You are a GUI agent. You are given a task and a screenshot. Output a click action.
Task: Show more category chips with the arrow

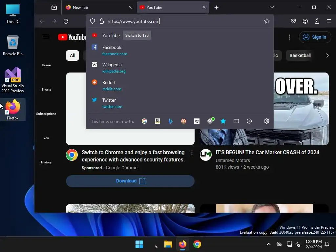[327, 55]
